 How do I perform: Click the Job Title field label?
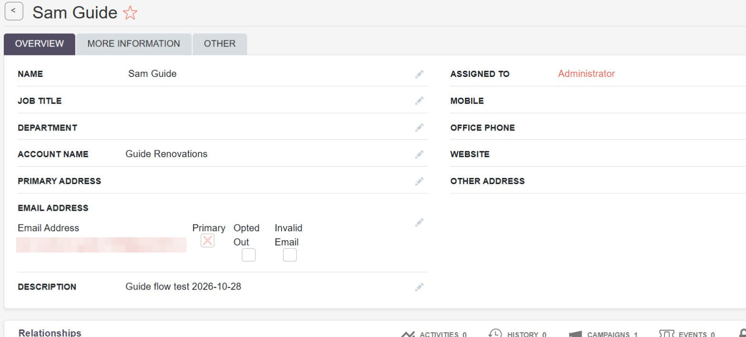39,101
